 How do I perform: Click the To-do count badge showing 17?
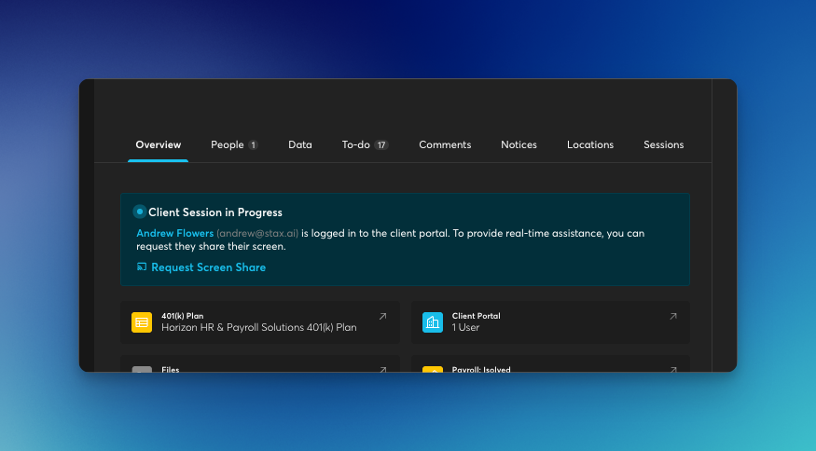pyautogui.click(x=381, y=145)
